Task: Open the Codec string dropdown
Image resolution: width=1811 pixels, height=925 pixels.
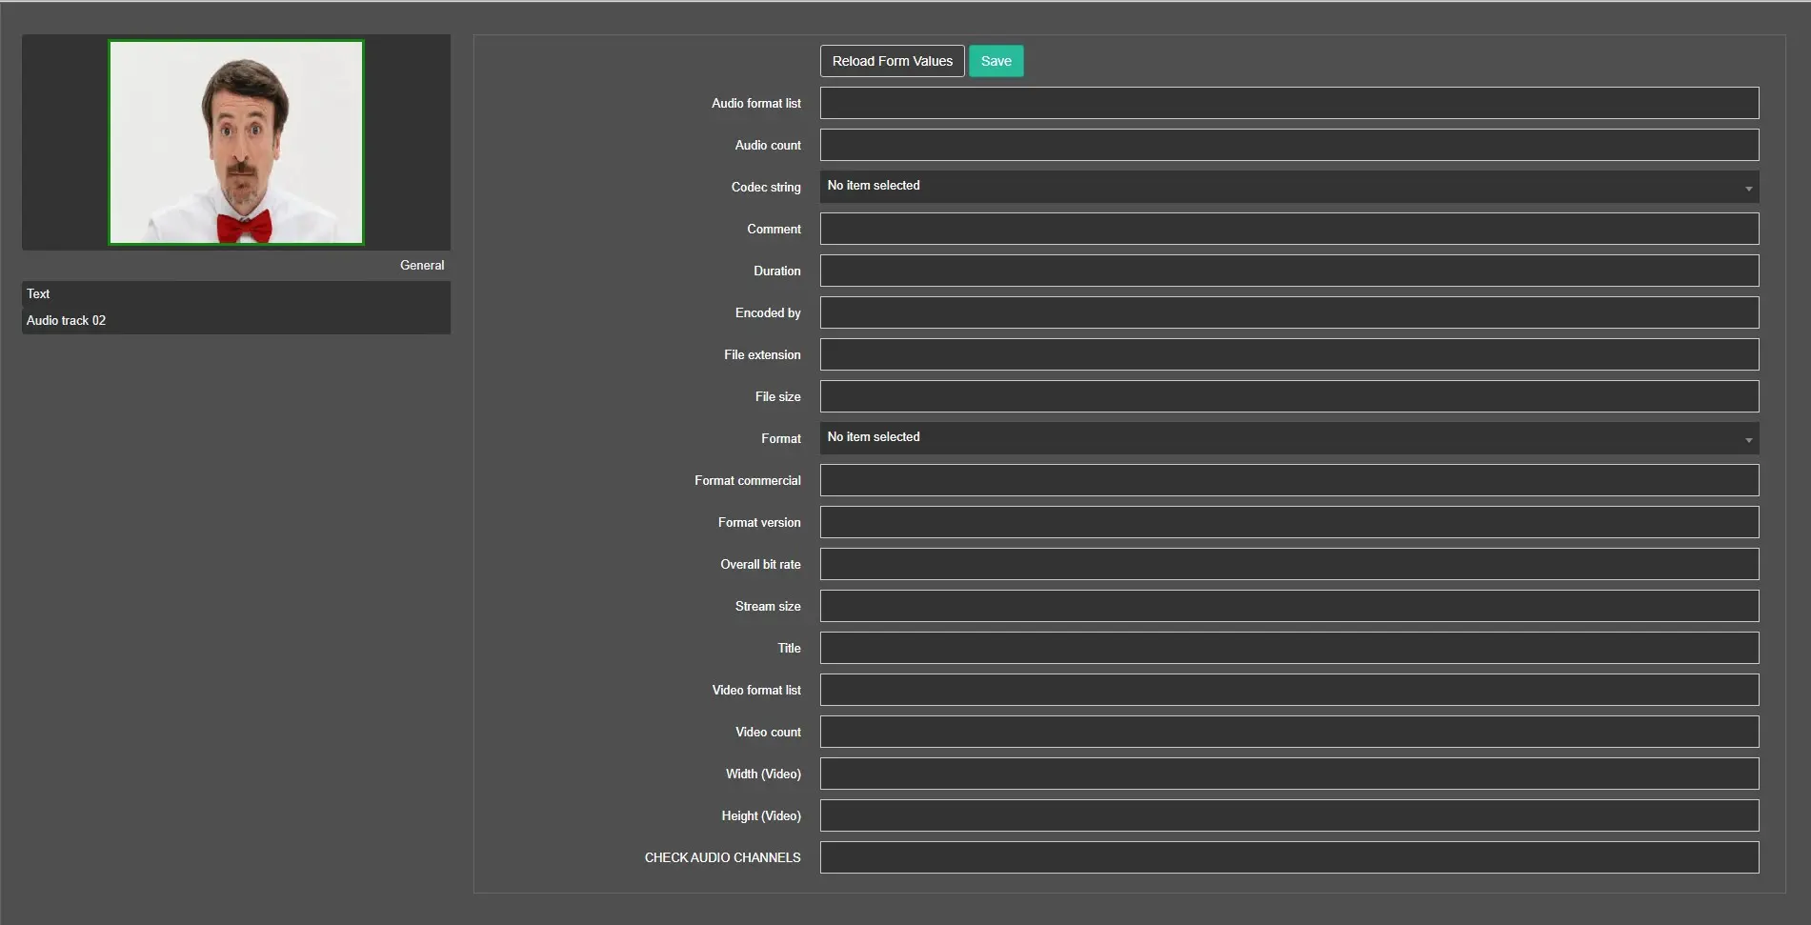Action: point(1288,187)
